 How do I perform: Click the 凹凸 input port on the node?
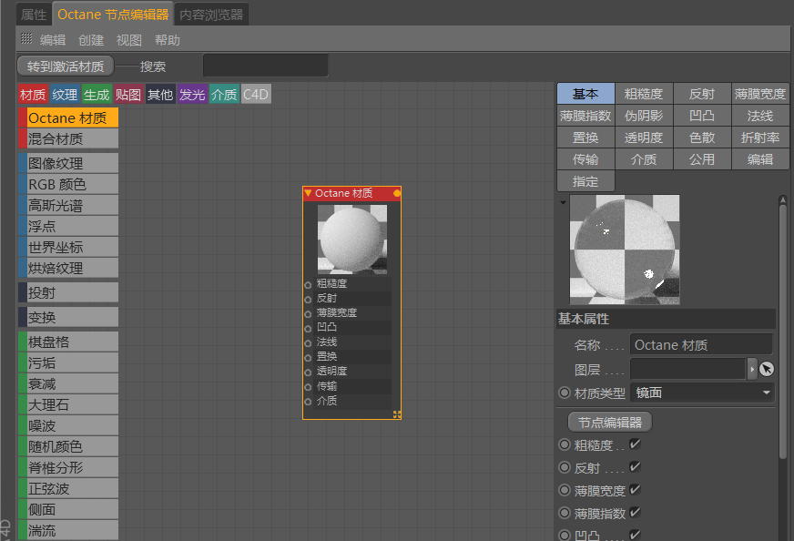coord(308,329)
